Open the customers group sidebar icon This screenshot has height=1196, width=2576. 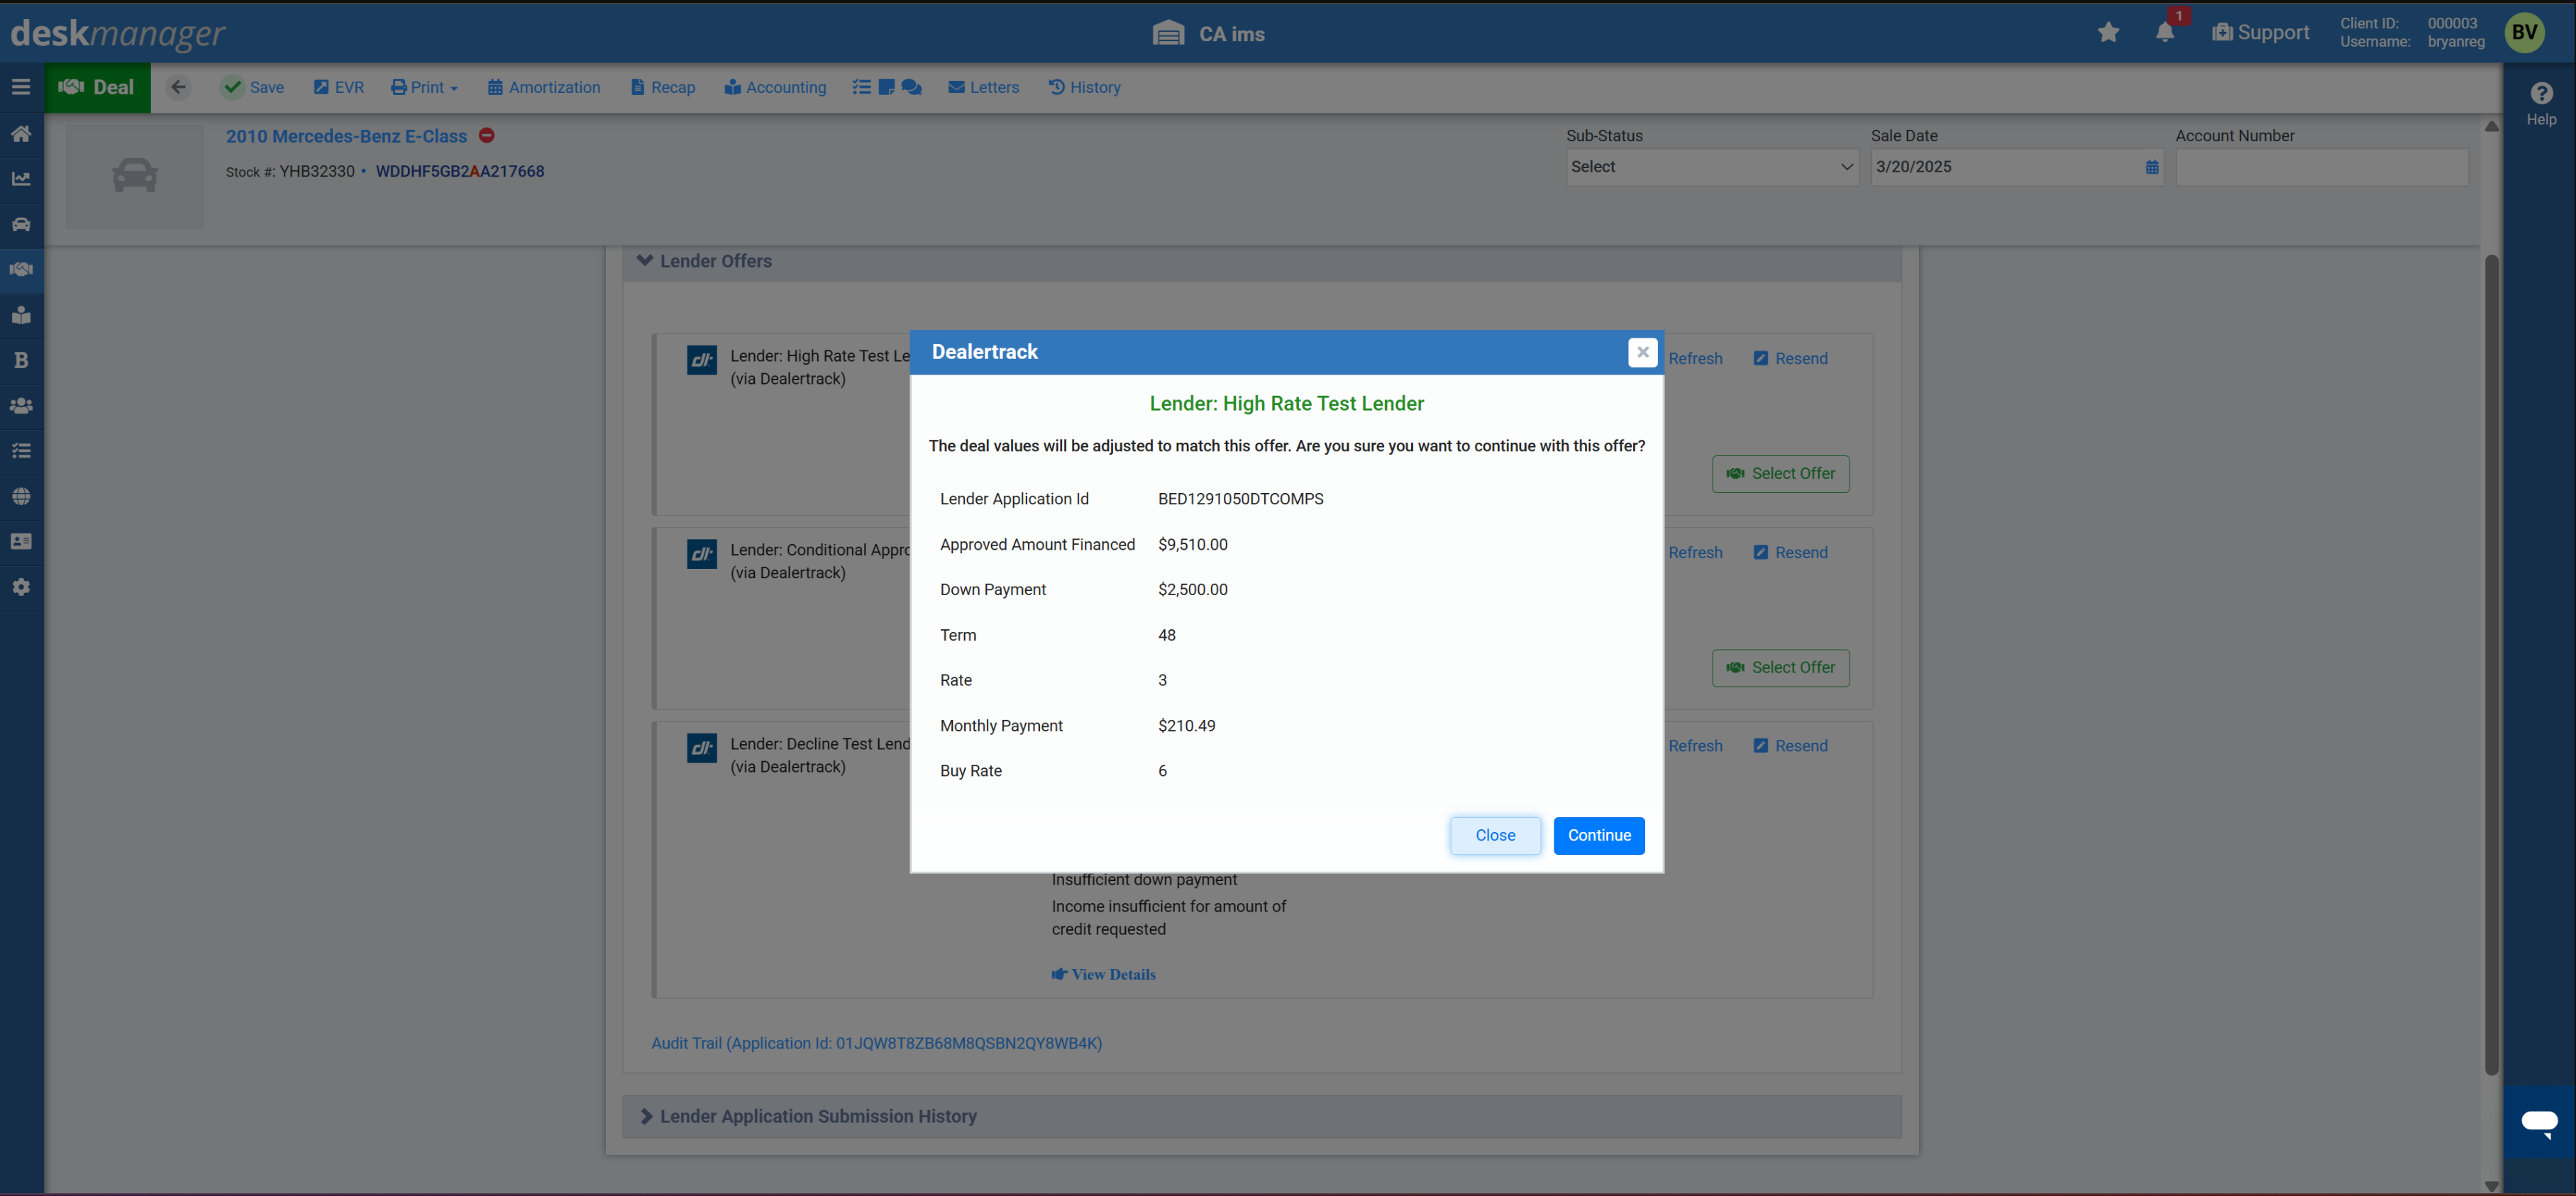pyautogui.click(x=21, y=406)
